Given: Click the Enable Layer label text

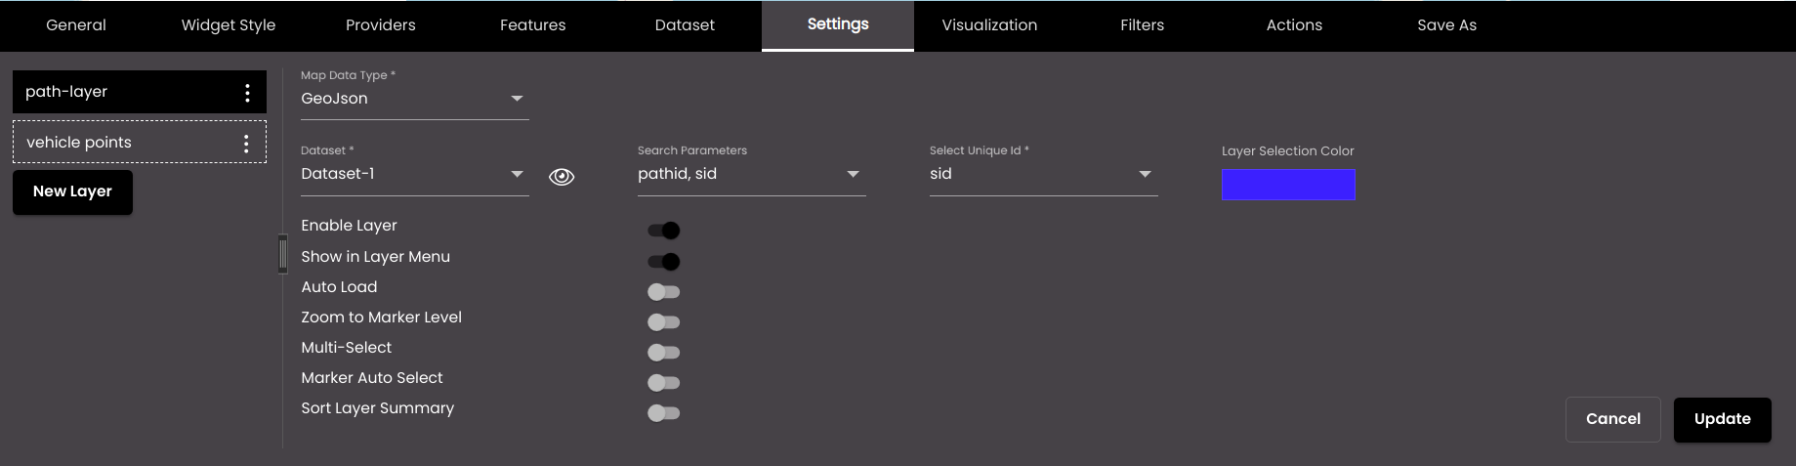Looking at the screenshot, I should point(349,226).
